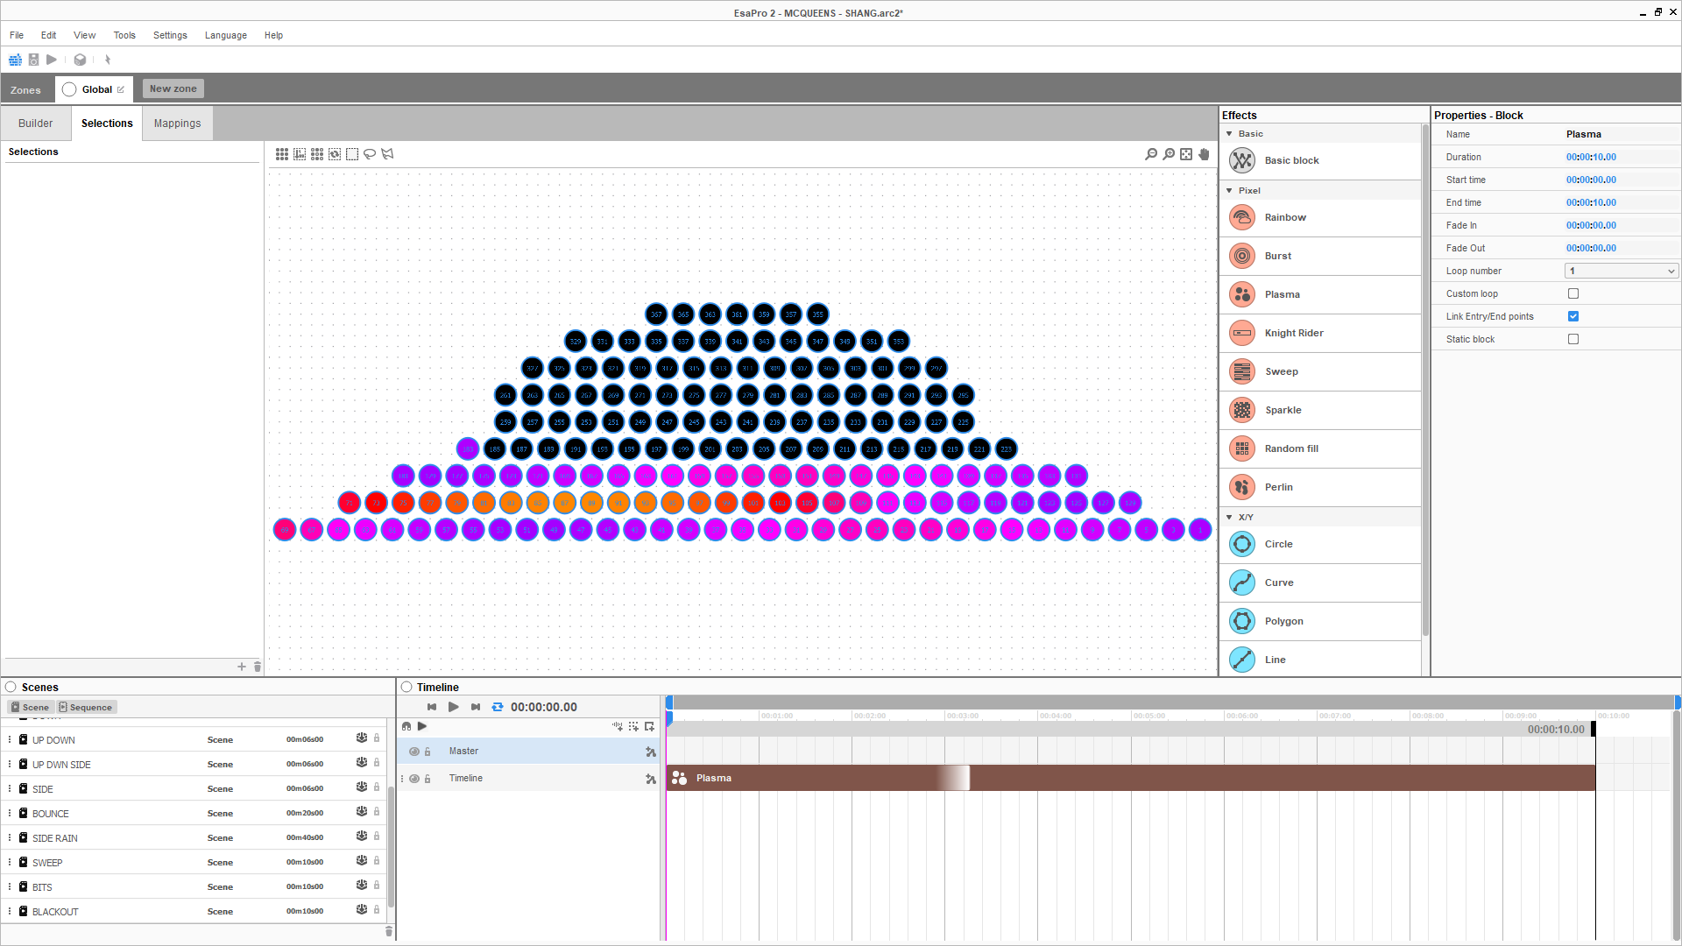Click the save icon in main toolbar
Viewport: 1682px width, 946px height.
(33, 60)
